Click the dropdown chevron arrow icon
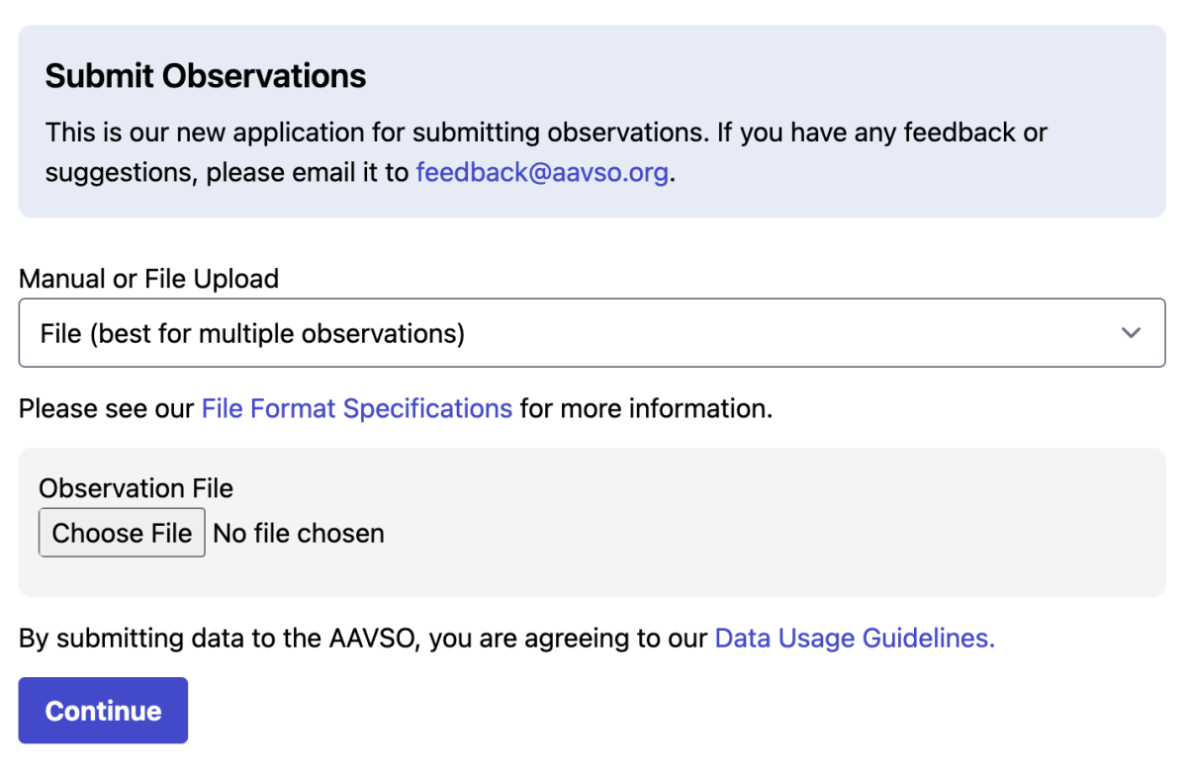Screen dimensions: 1187x772 click(x=1131, y=333)
